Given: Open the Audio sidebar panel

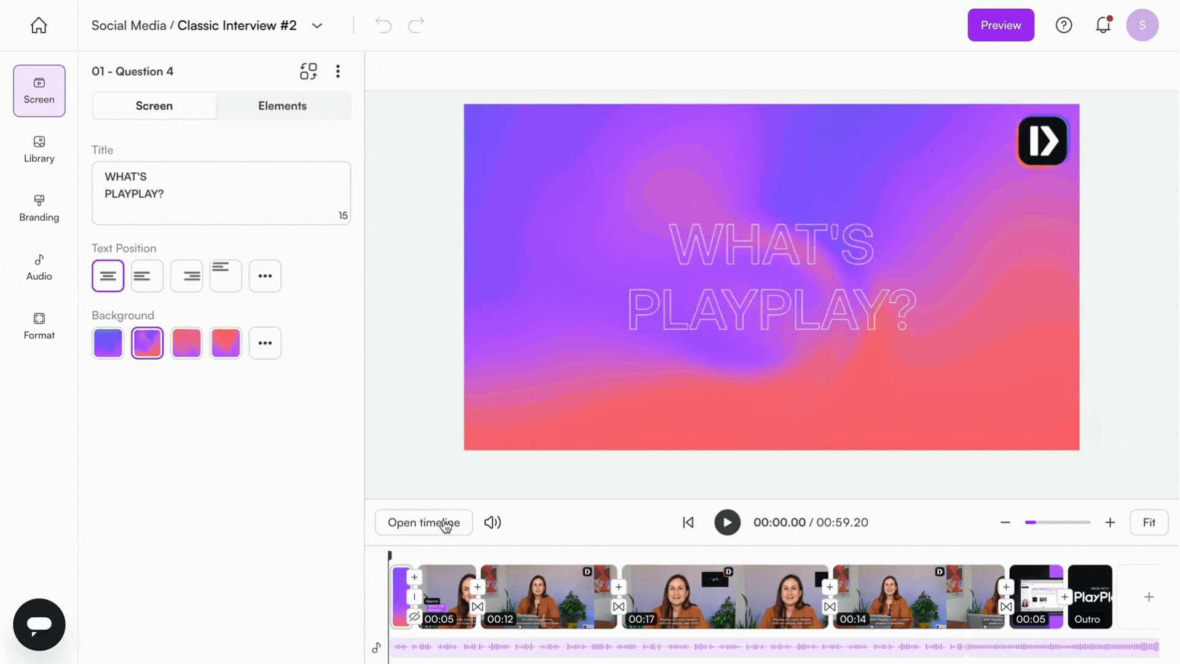Looking at the screenshot, I should click(39, 267).
